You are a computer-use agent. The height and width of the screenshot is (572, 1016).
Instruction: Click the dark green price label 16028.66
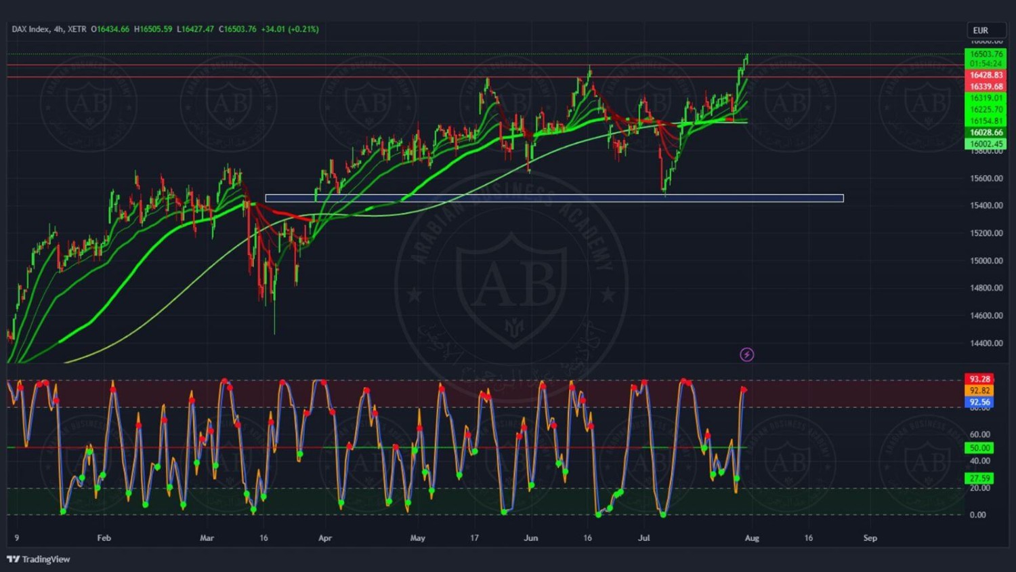tap(986, 133)
